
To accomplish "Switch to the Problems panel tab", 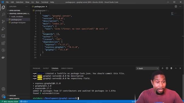I will (37, 68).
